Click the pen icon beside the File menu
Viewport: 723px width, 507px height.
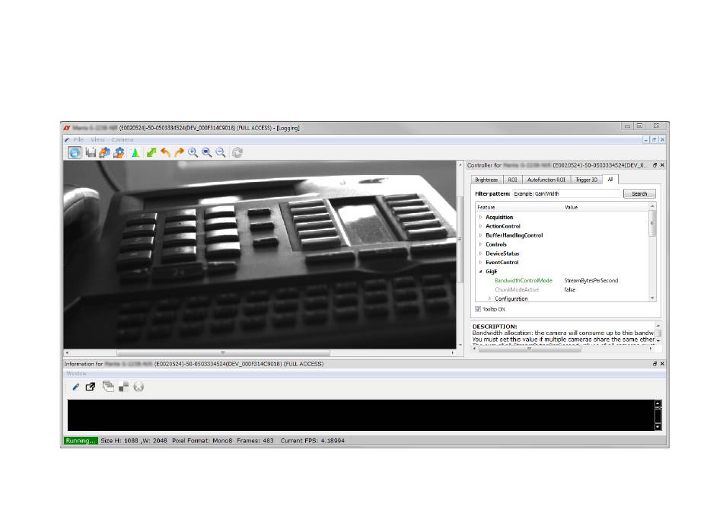point(67,140)
